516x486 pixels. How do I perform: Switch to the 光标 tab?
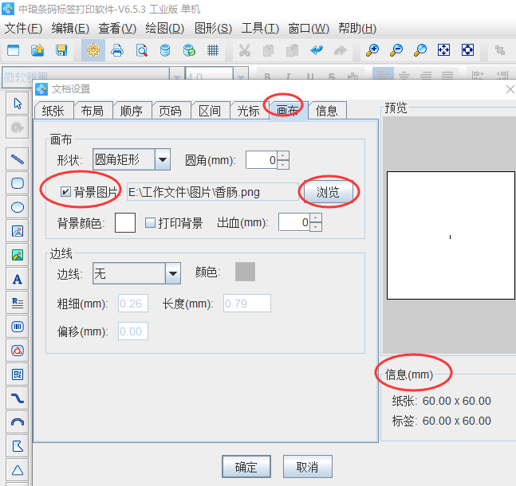(249, 111)
